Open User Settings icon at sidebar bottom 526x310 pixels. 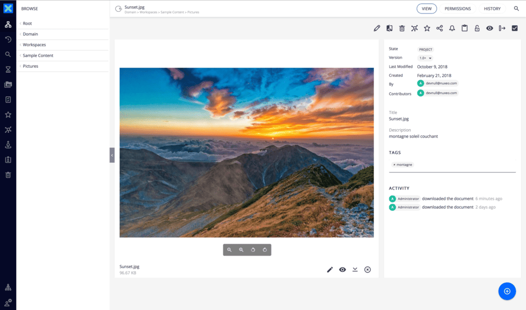(8, 302)
